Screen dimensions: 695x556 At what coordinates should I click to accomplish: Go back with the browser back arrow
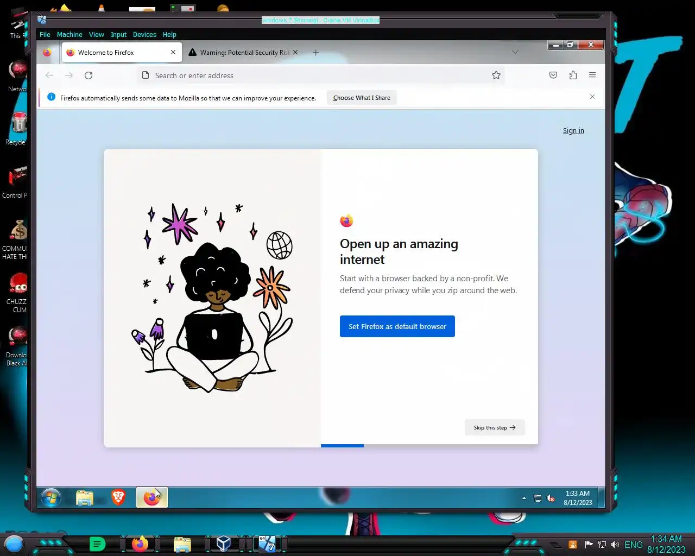(x=49, y=75)
